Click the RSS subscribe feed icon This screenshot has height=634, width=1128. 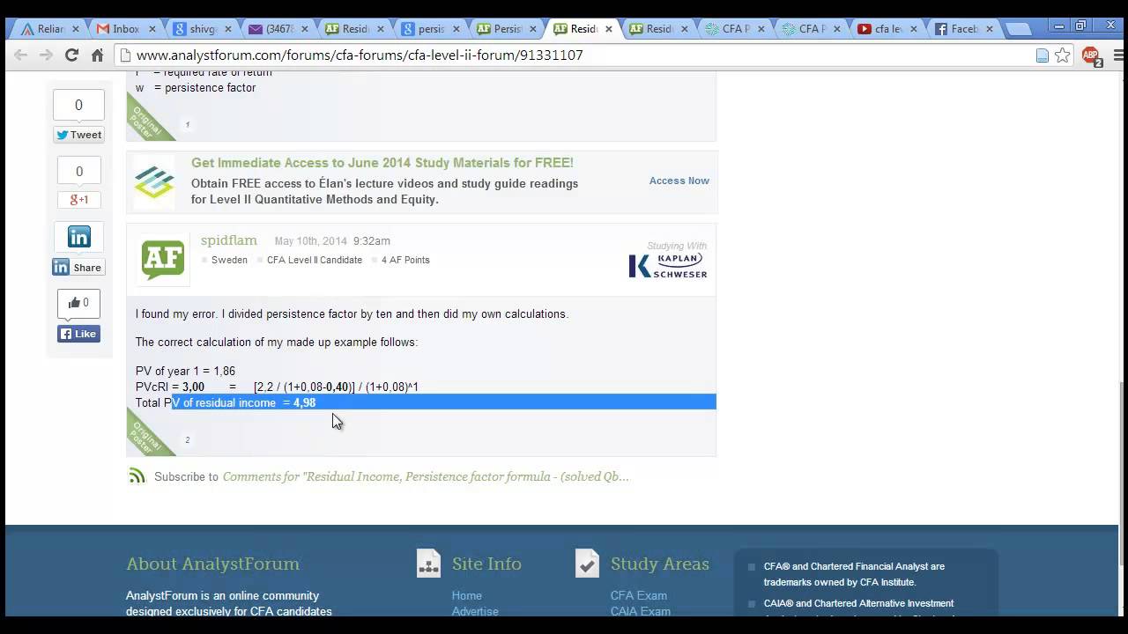point(137,476)
